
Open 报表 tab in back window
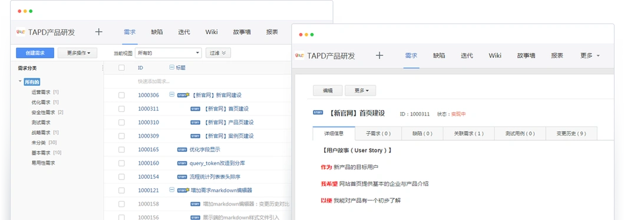coord(272,32)
